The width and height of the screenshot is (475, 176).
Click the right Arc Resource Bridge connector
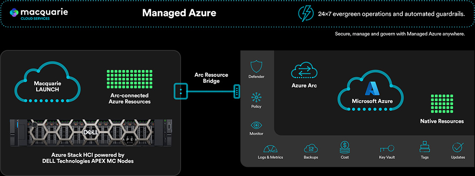coord(237,91)
